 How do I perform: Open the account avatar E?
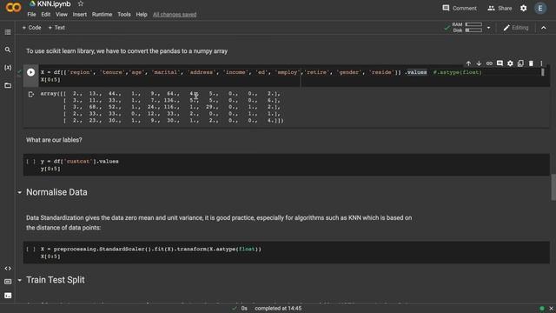540,8
